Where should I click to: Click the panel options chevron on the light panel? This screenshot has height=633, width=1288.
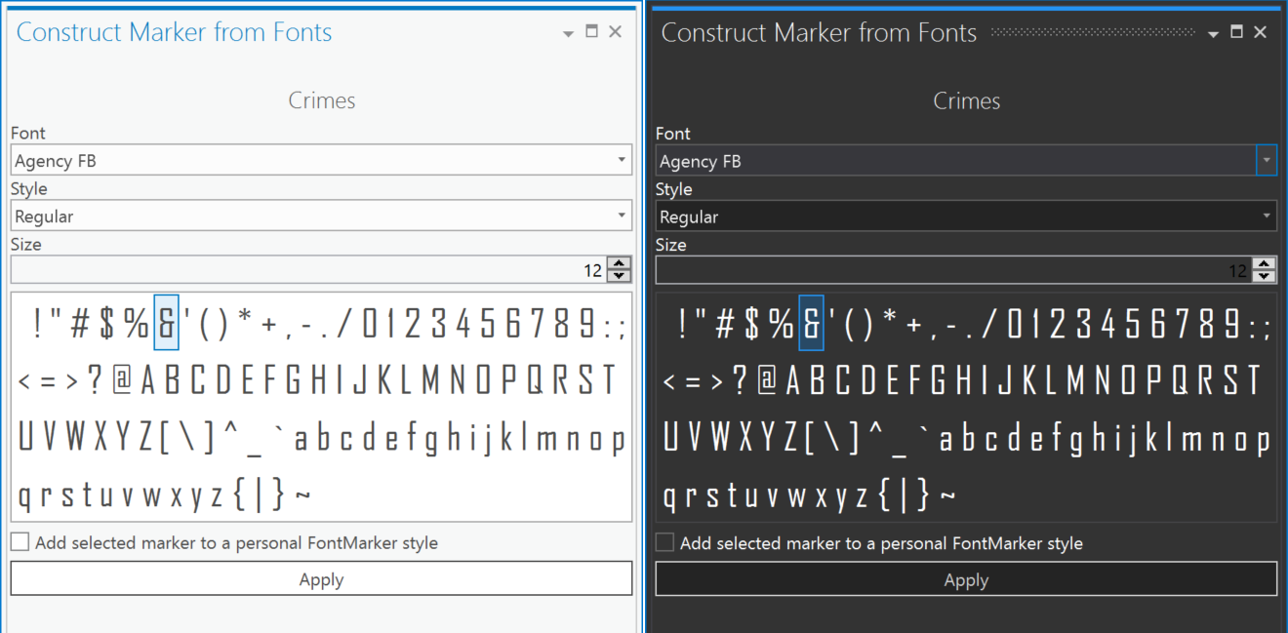568,31
